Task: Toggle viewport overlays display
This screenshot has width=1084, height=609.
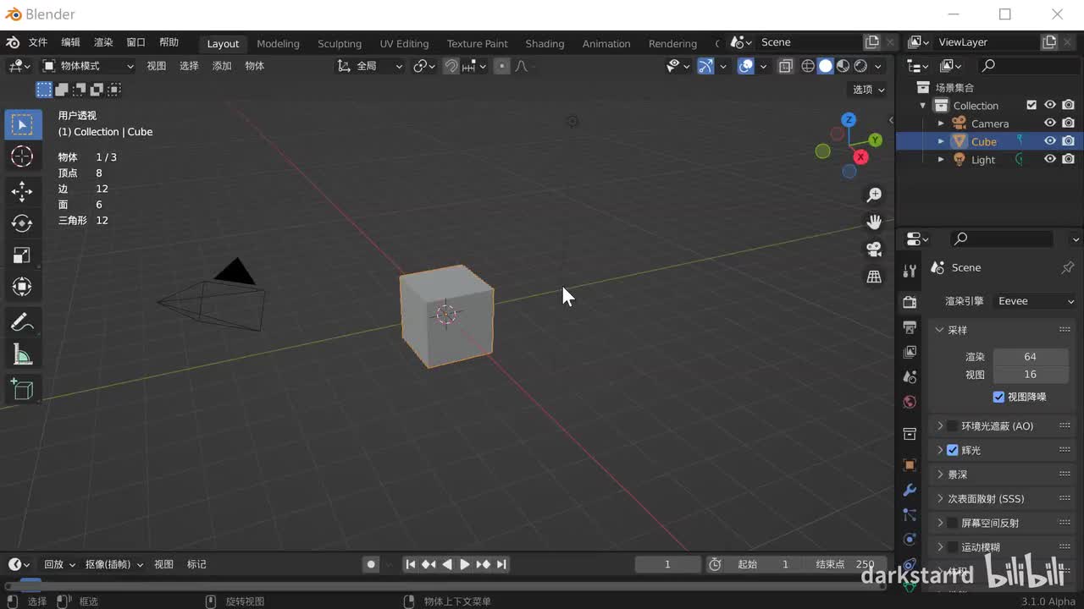Action: click(746, 66)
